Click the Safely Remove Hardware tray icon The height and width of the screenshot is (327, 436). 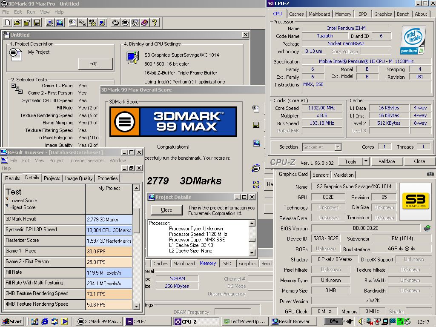point(407,321)
